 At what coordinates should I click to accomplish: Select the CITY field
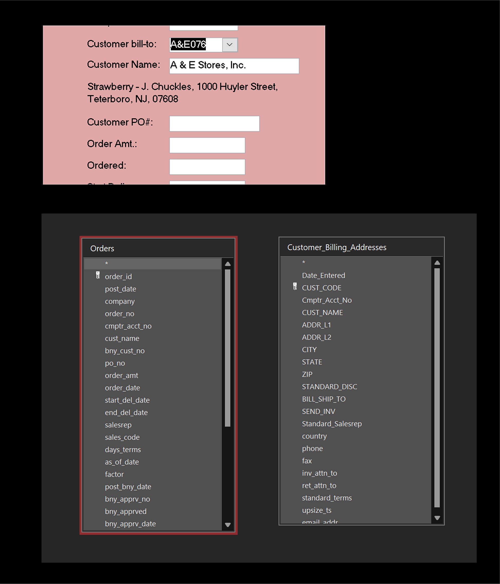tap(356, 350)
